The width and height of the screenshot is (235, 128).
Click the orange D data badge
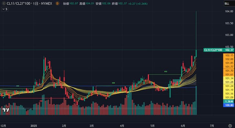point(57,4)
